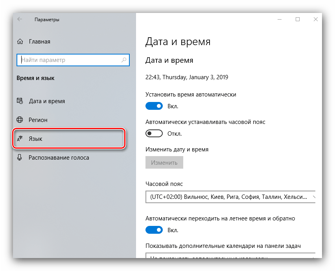Click the Изменить button

coord(164,162)
